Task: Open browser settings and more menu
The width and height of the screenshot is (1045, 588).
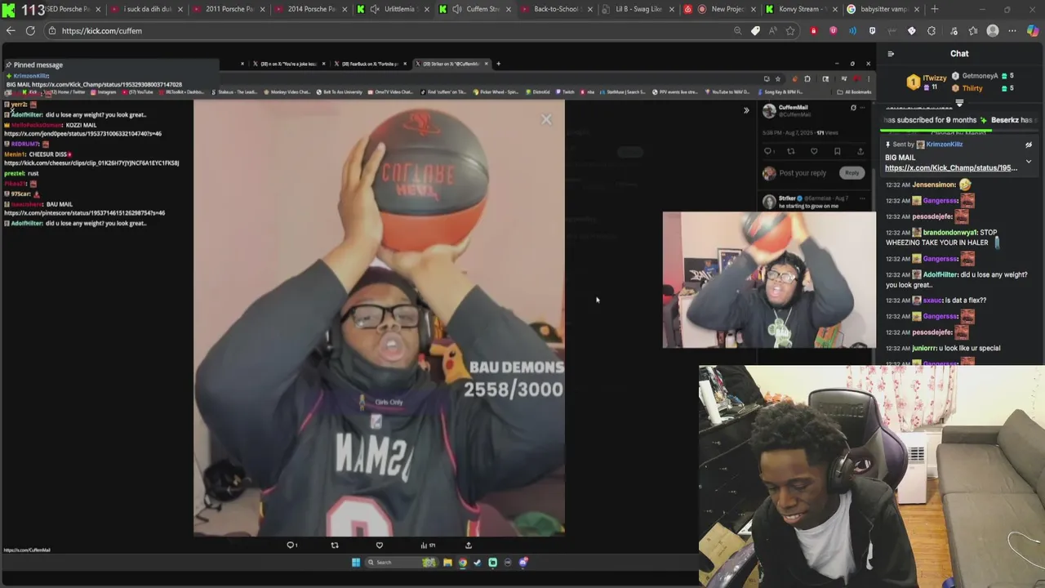Action: click(1012, 31)
